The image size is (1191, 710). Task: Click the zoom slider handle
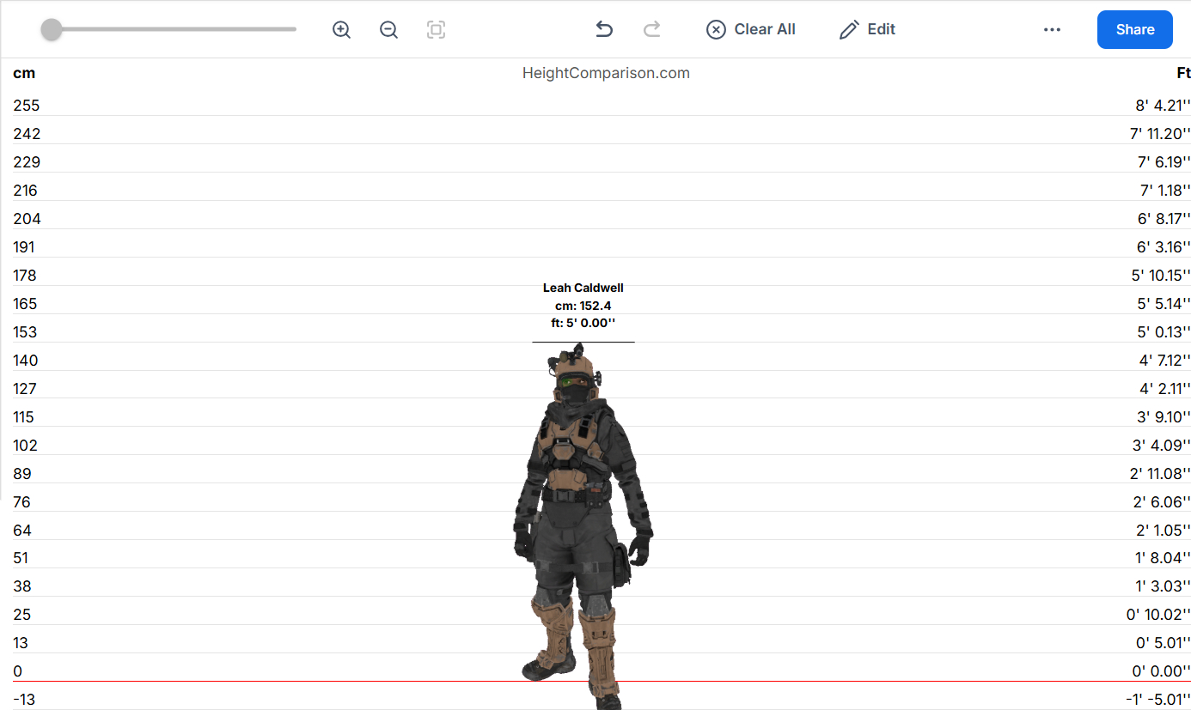point(52,30)
